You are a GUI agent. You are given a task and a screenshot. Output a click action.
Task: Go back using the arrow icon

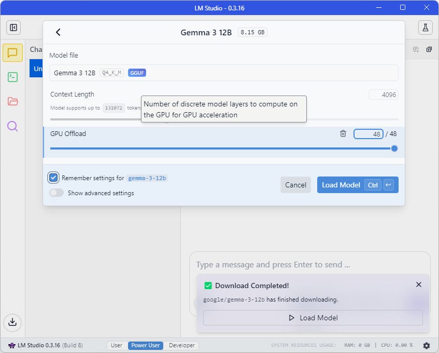tap(58, 32)
